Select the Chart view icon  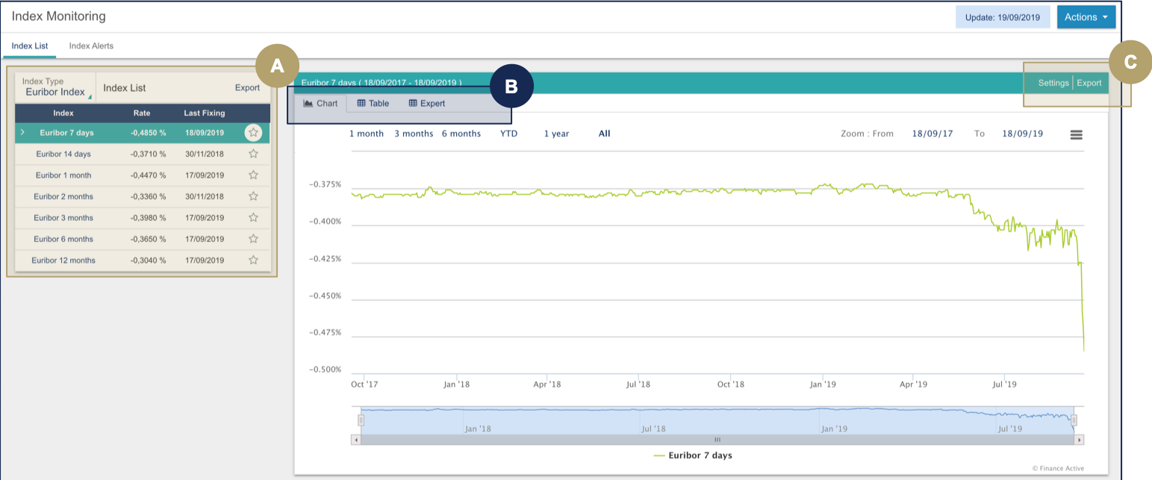(320, 103)
